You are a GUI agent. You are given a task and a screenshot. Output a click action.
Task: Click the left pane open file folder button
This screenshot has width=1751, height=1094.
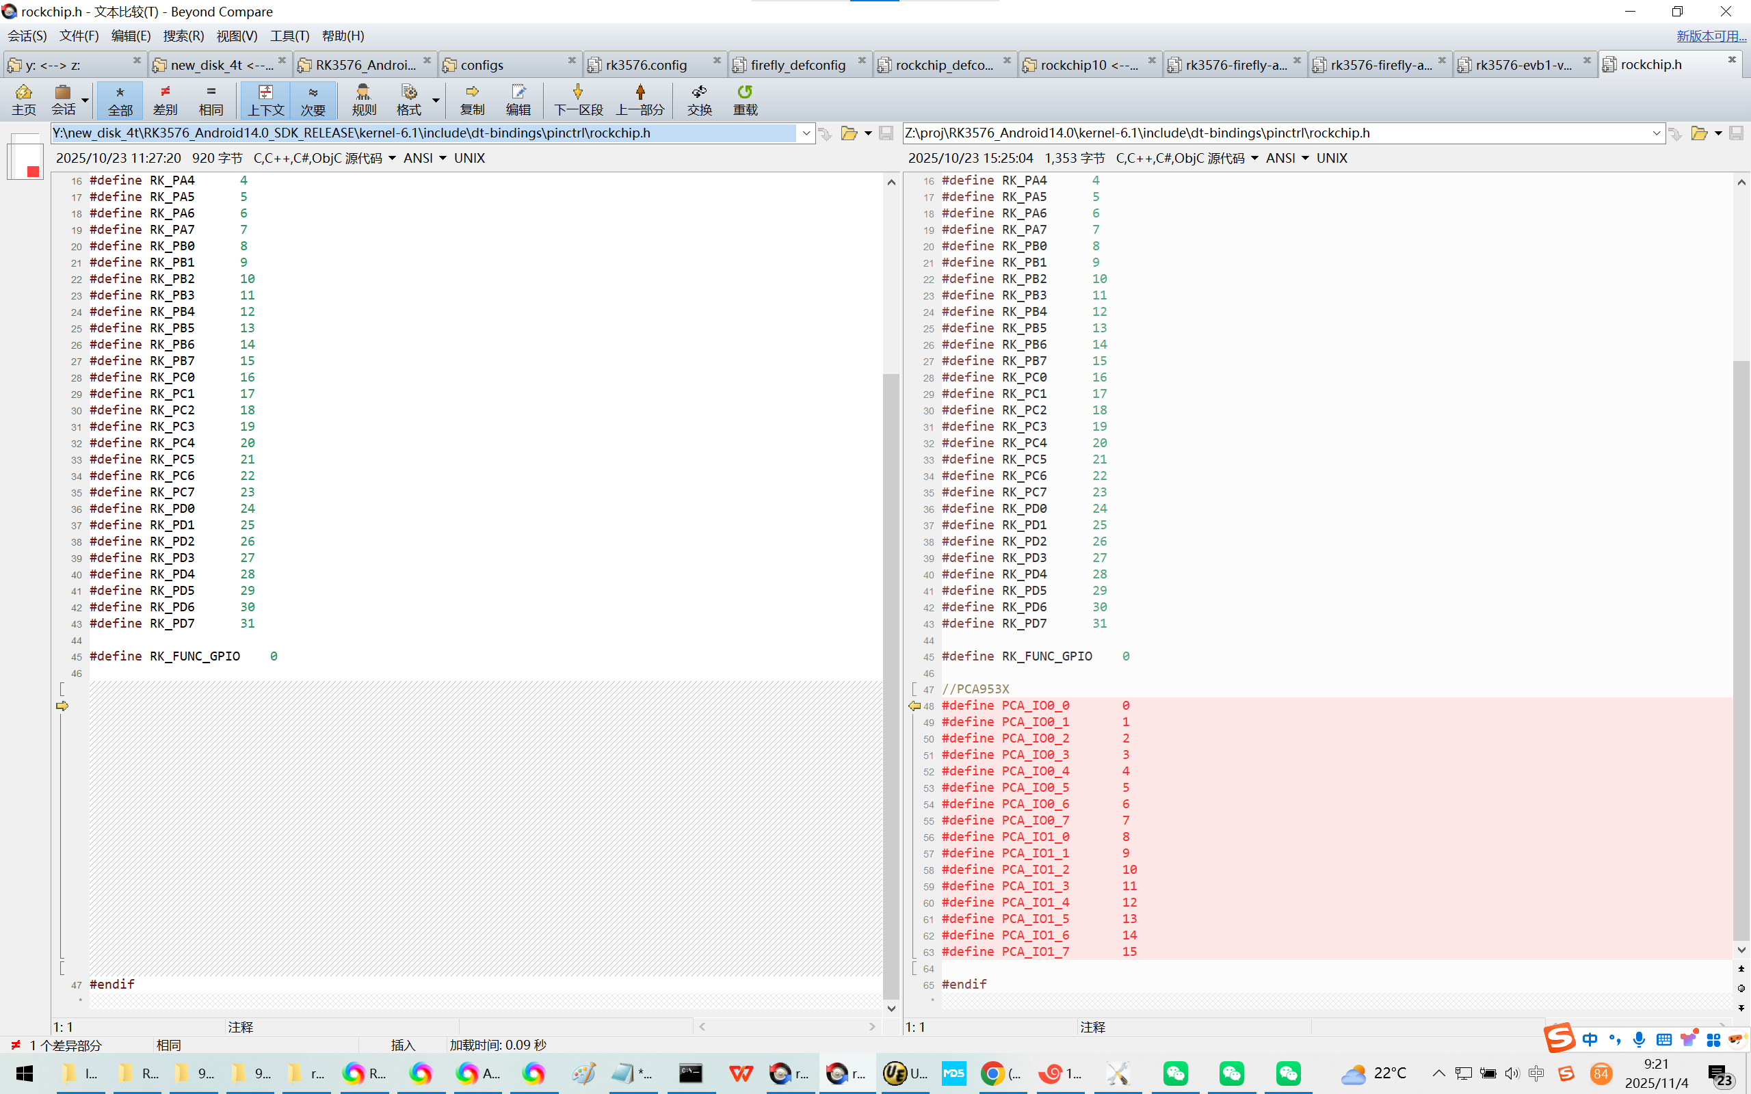(x=849, y=133)
